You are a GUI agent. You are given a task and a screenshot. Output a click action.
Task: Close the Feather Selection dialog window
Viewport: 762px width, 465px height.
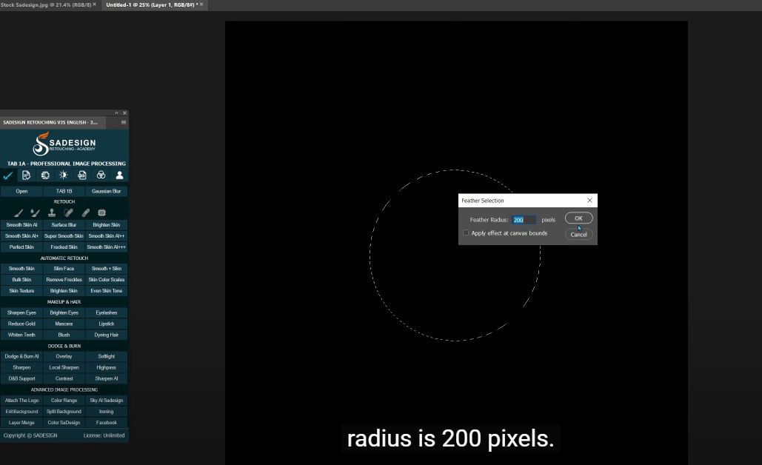589,201
